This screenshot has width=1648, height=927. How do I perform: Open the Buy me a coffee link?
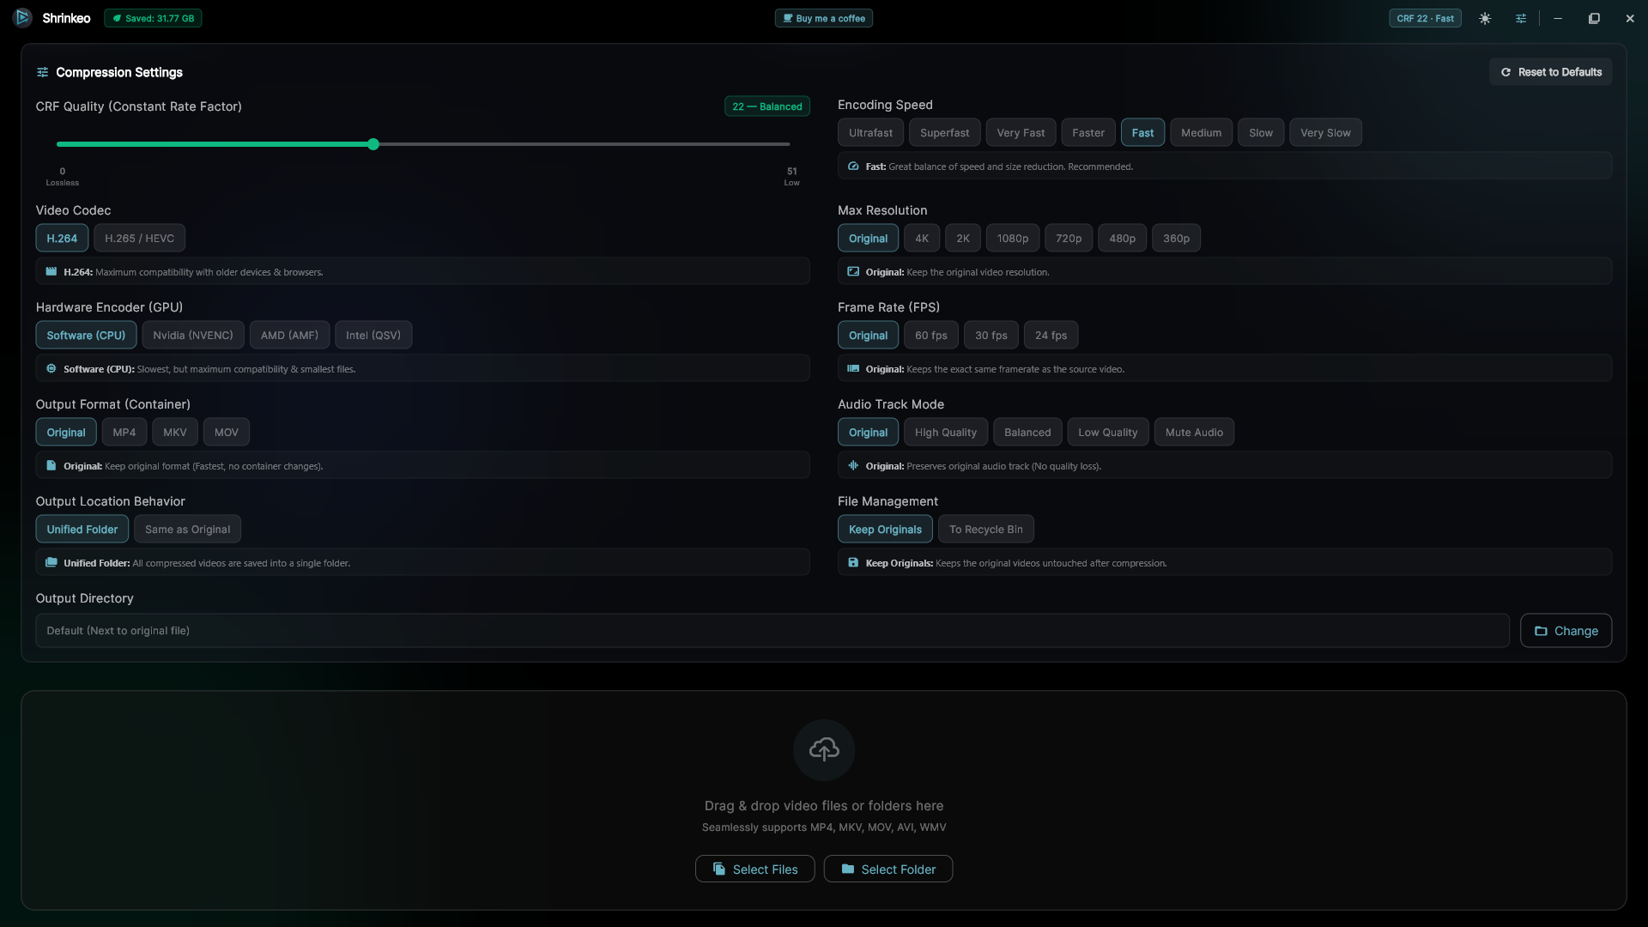[824, 18]
